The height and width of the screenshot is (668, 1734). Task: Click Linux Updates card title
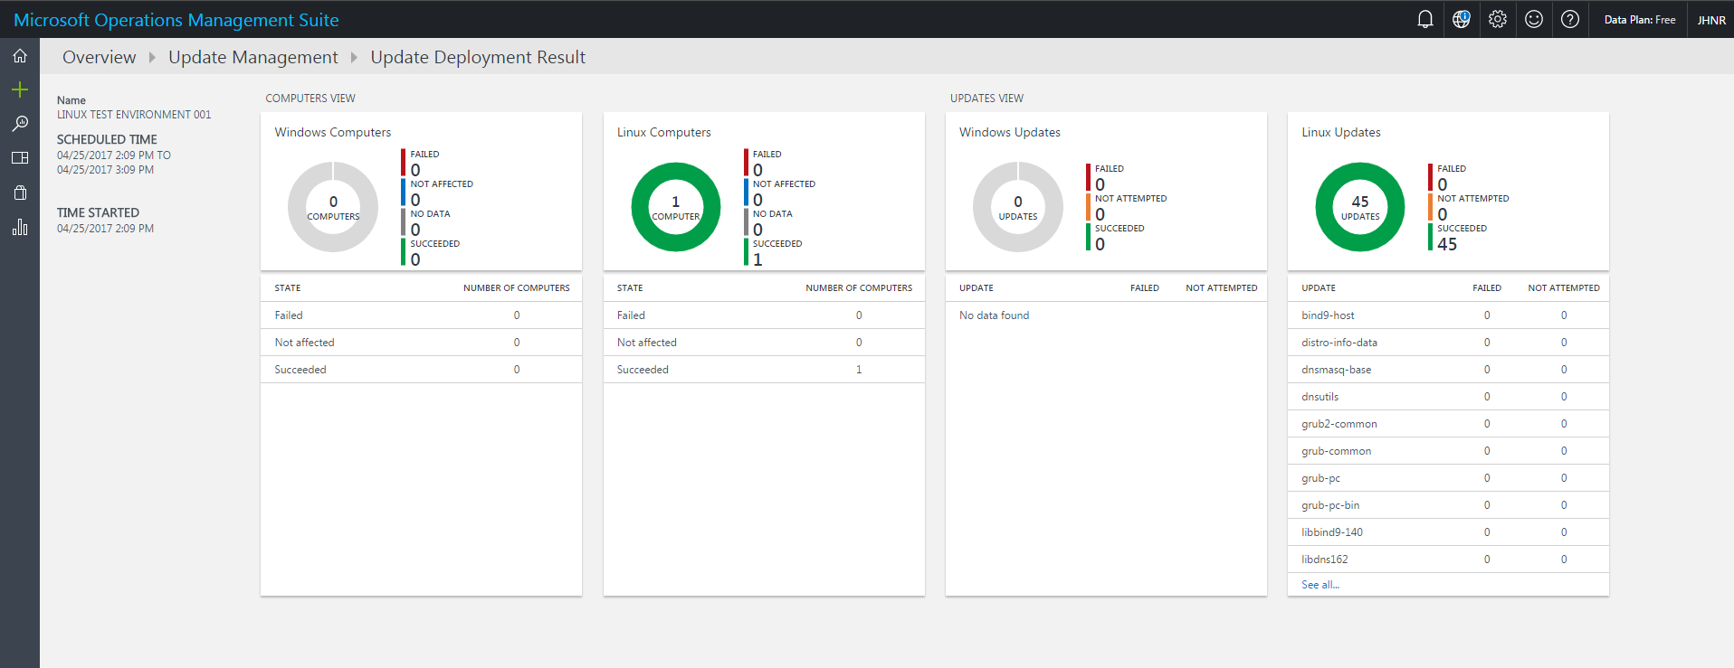1341,132
